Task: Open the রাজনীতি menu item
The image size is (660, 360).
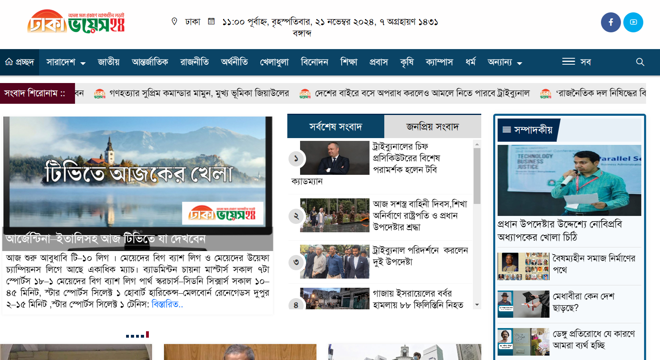Action: [194, 62]
